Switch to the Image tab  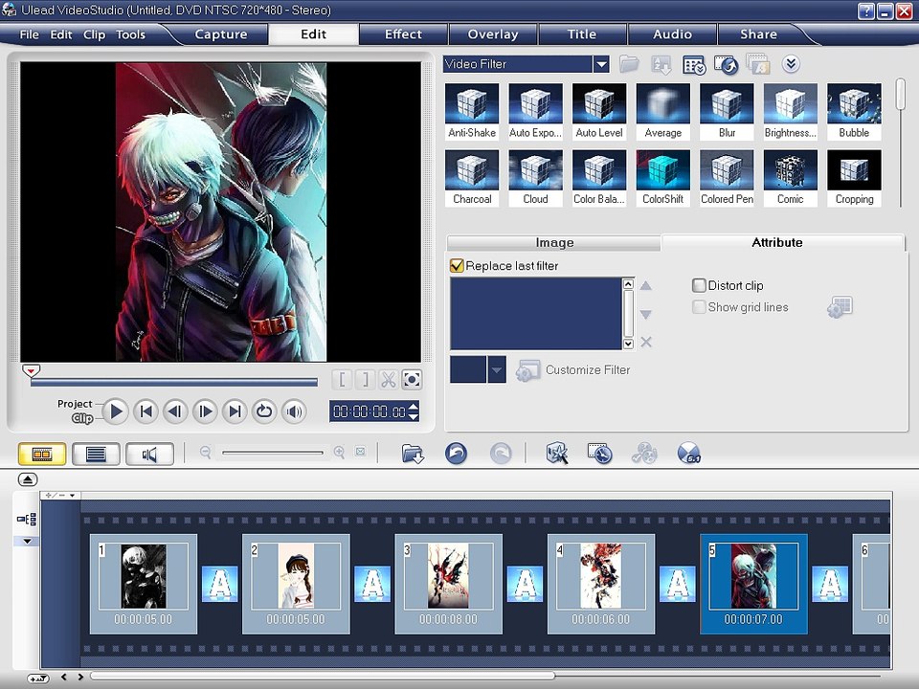pos(554,242)
